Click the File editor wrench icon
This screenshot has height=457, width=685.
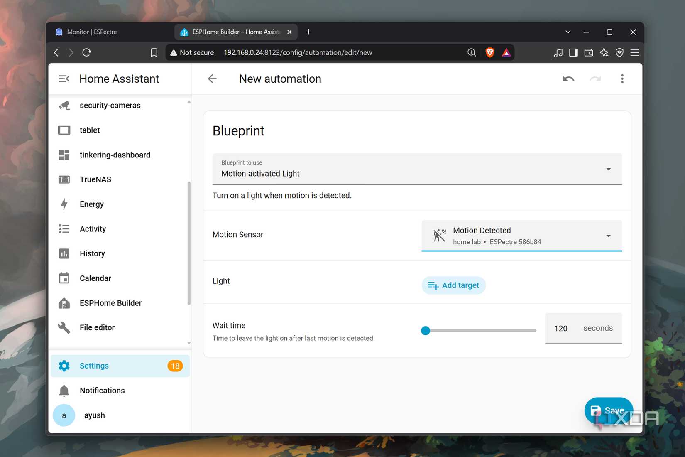(x=64, y=327)
